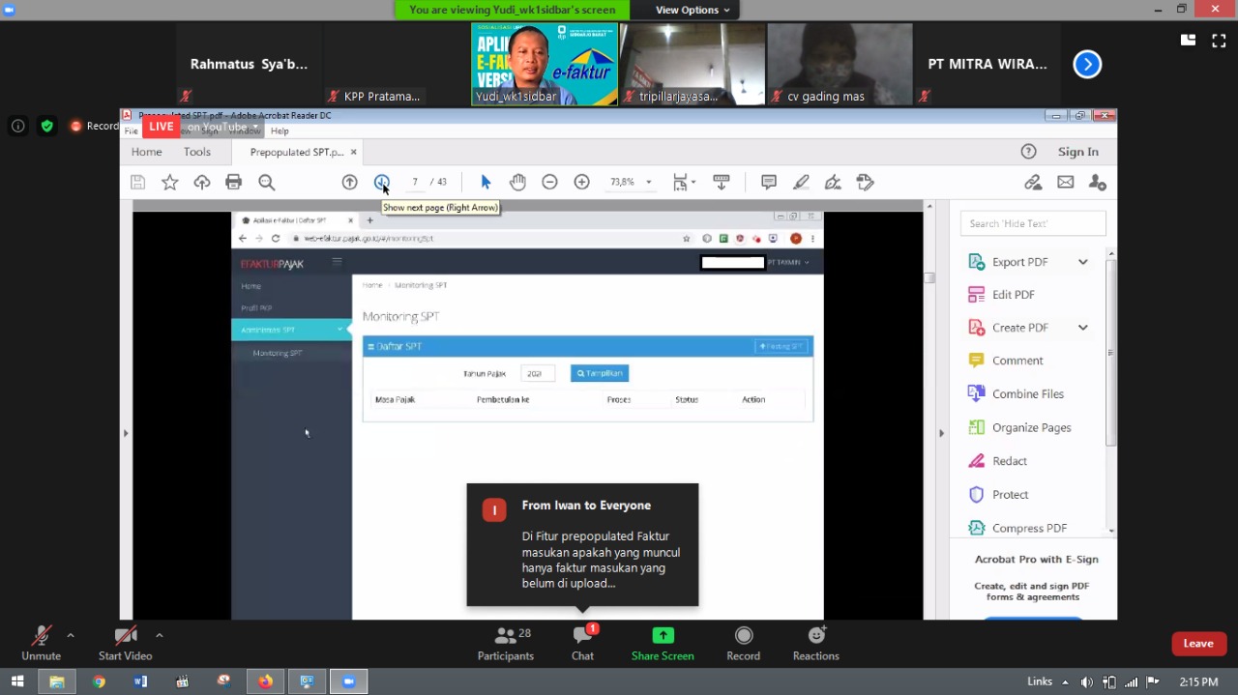Switch to the Home tab in Acrobat
Viewport: 1238px width, 695px height.
tap(146, 152)
